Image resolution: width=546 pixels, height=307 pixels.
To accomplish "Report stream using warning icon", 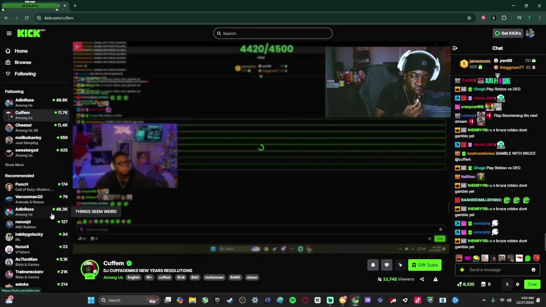I will 436,279.
